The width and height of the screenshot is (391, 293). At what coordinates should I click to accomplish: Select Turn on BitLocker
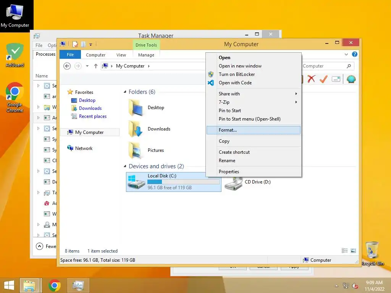pyautogui.click(x=254, y=74)
